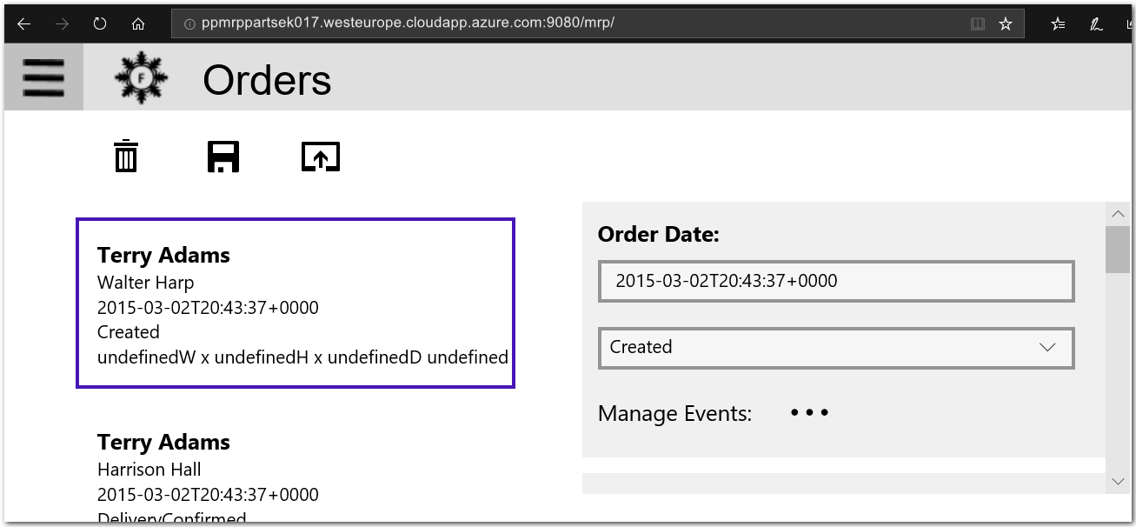Click the snowflake application logo
This screenshot has height=527, width=1136.
click(x=141, y=77)
